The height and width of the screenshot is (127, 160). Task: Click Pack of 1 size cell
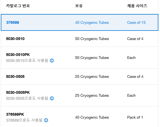[135, 117]
